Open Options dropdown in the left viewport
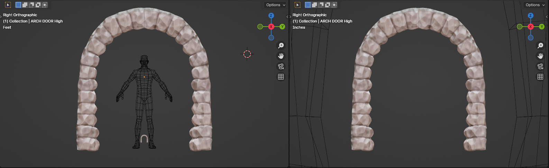 275,5
